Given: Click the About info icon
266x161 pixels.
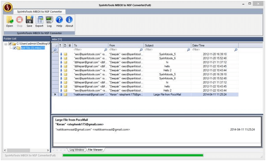Looking at the screenshot, I should [x=69, y=20].
